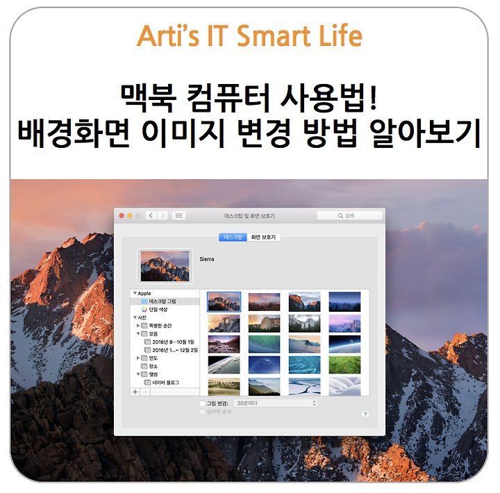500x493 pixels.
Task: Click the current Sierra wallpaper preview
Action: pyautogui.click(x=165, y=266)
